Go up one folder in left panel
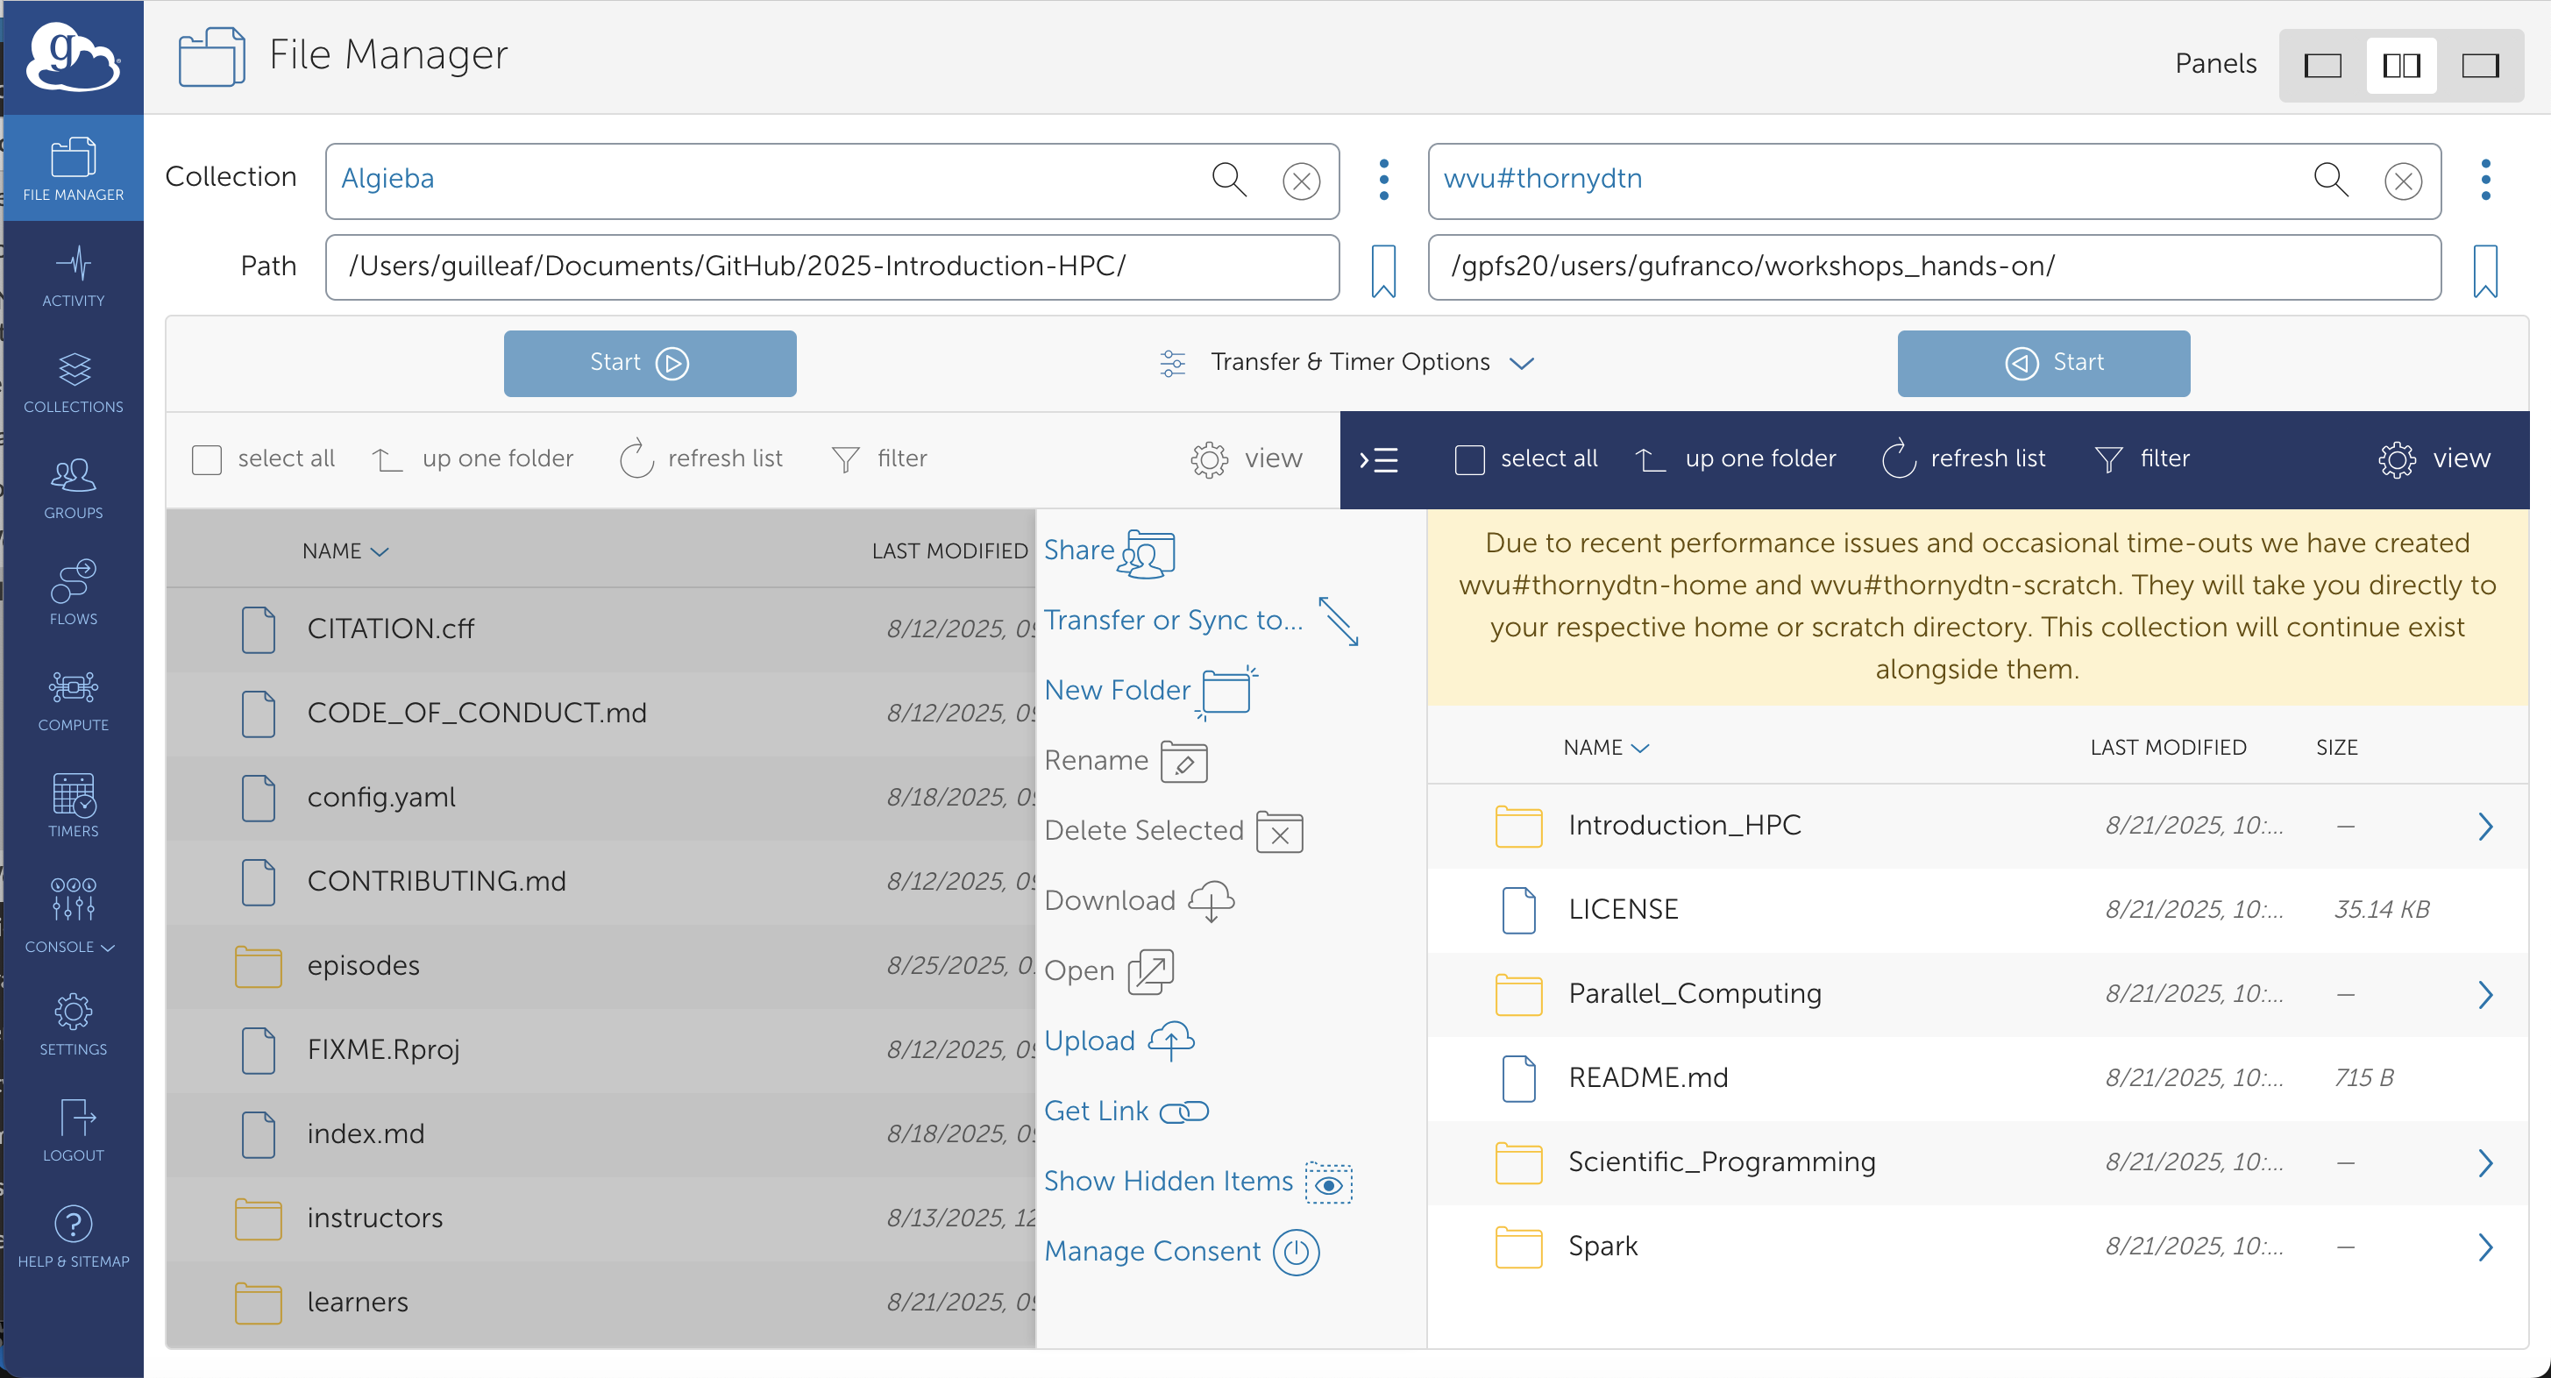The image size is (2551, 1378). (473, 458)
